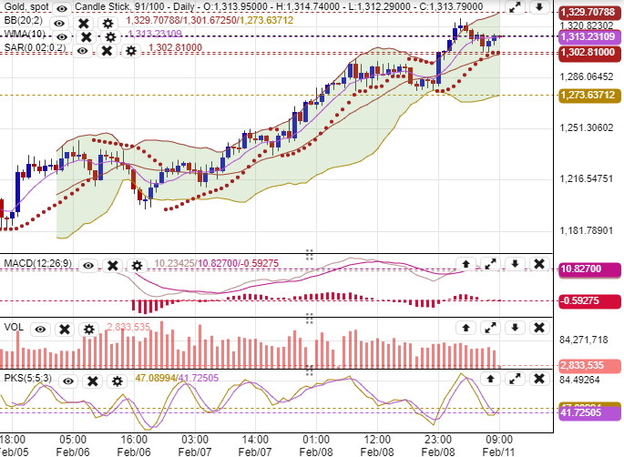Move the main chart panel down
Image resolution: width=624 pixels, height=457 pixels.
click(538, 7)
